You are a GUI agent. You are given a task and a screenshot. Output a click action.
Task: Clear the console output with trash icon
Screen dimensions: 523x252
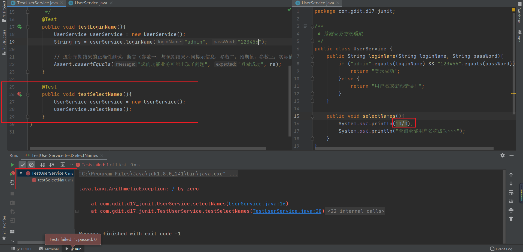[511, 219]
